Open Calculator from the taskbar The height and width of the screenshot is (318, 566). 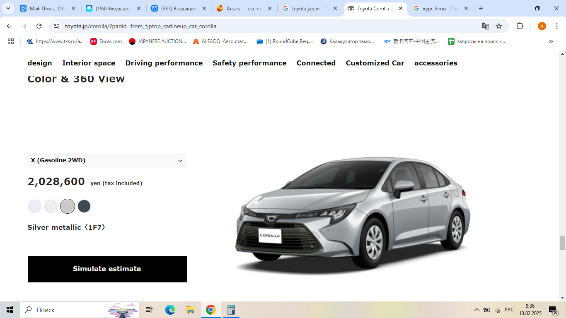(231, 310)
